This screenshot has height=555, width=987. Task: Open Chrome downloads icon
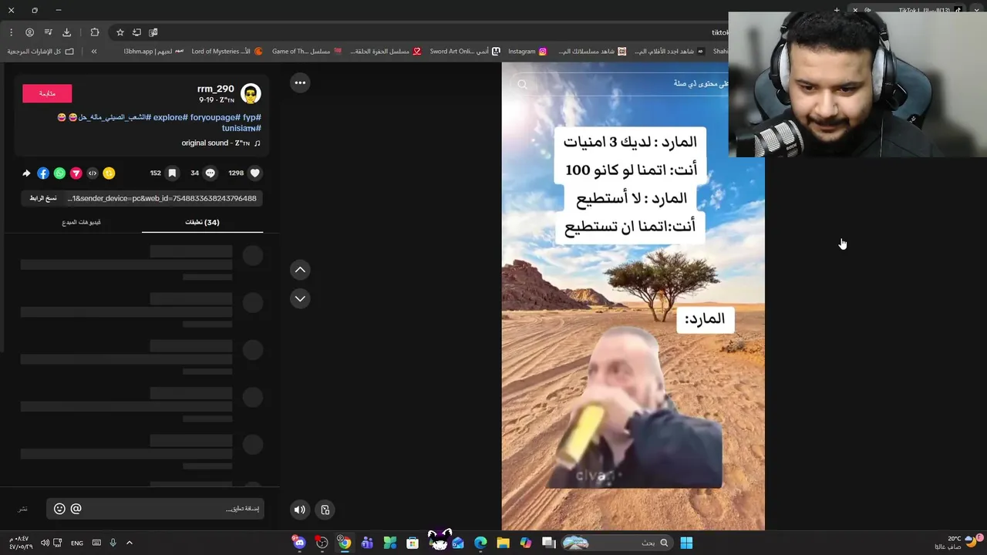pyautogui.click(x=66, y=32)
